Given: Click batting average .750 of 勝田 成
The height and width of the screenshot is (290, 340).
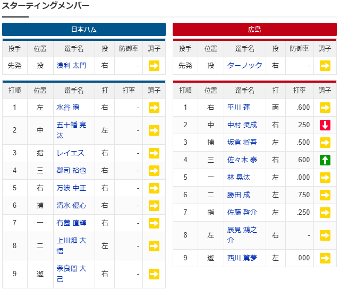Looking at the screenshot, I should [303, 195].
